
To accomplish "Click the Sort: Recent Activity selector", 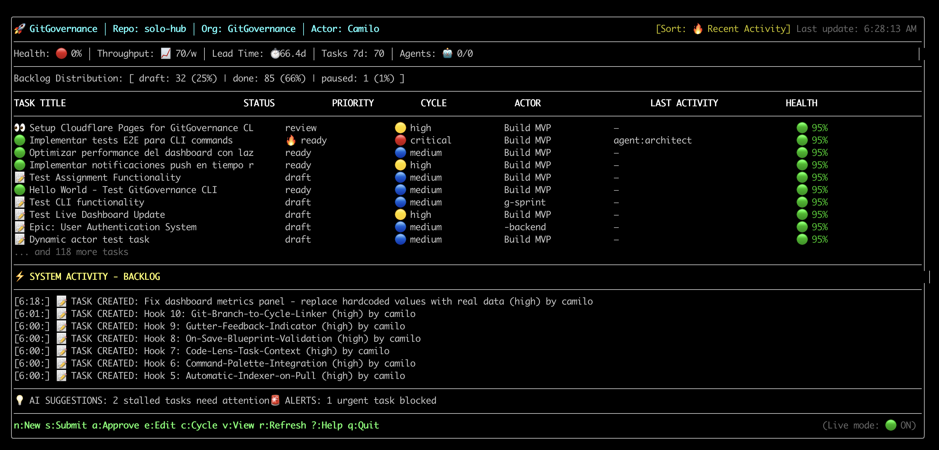I will [x=723, y=29].
